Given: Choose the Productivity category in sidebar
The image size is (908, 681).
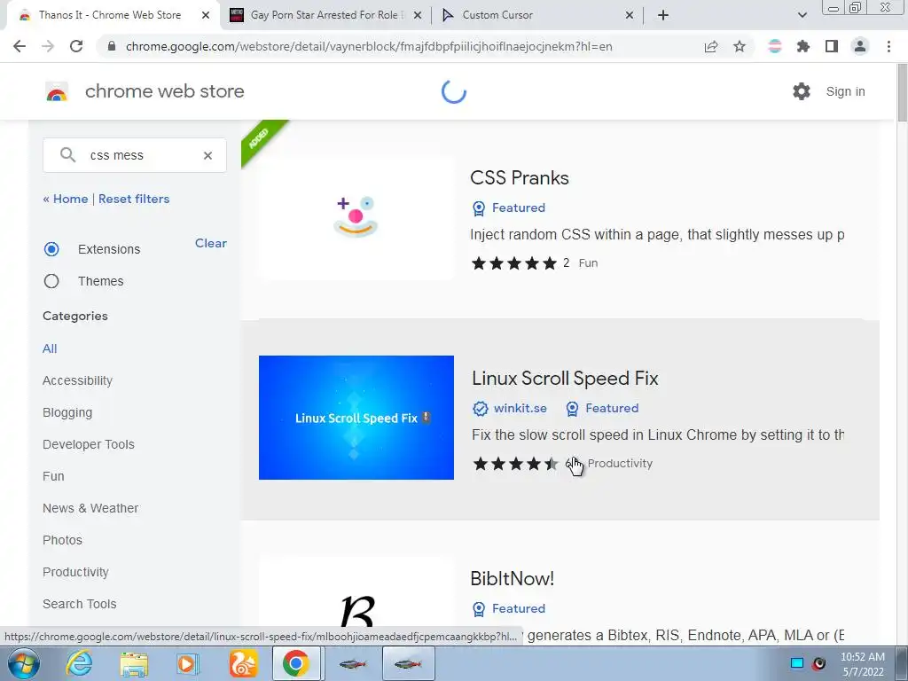Looking at the screenshot, I should [x=76, y=572].
